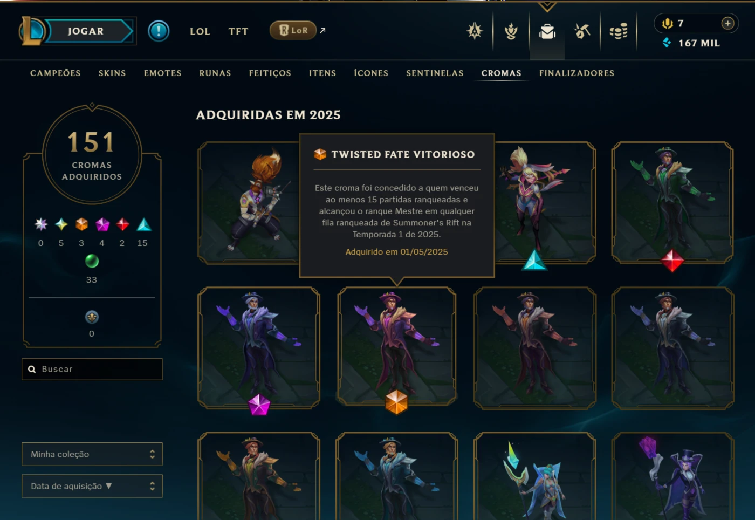This screenshot has width=755, height=520.
Task: Select the pink gem Twisted Fate chroma
Action: pos(259,348)
